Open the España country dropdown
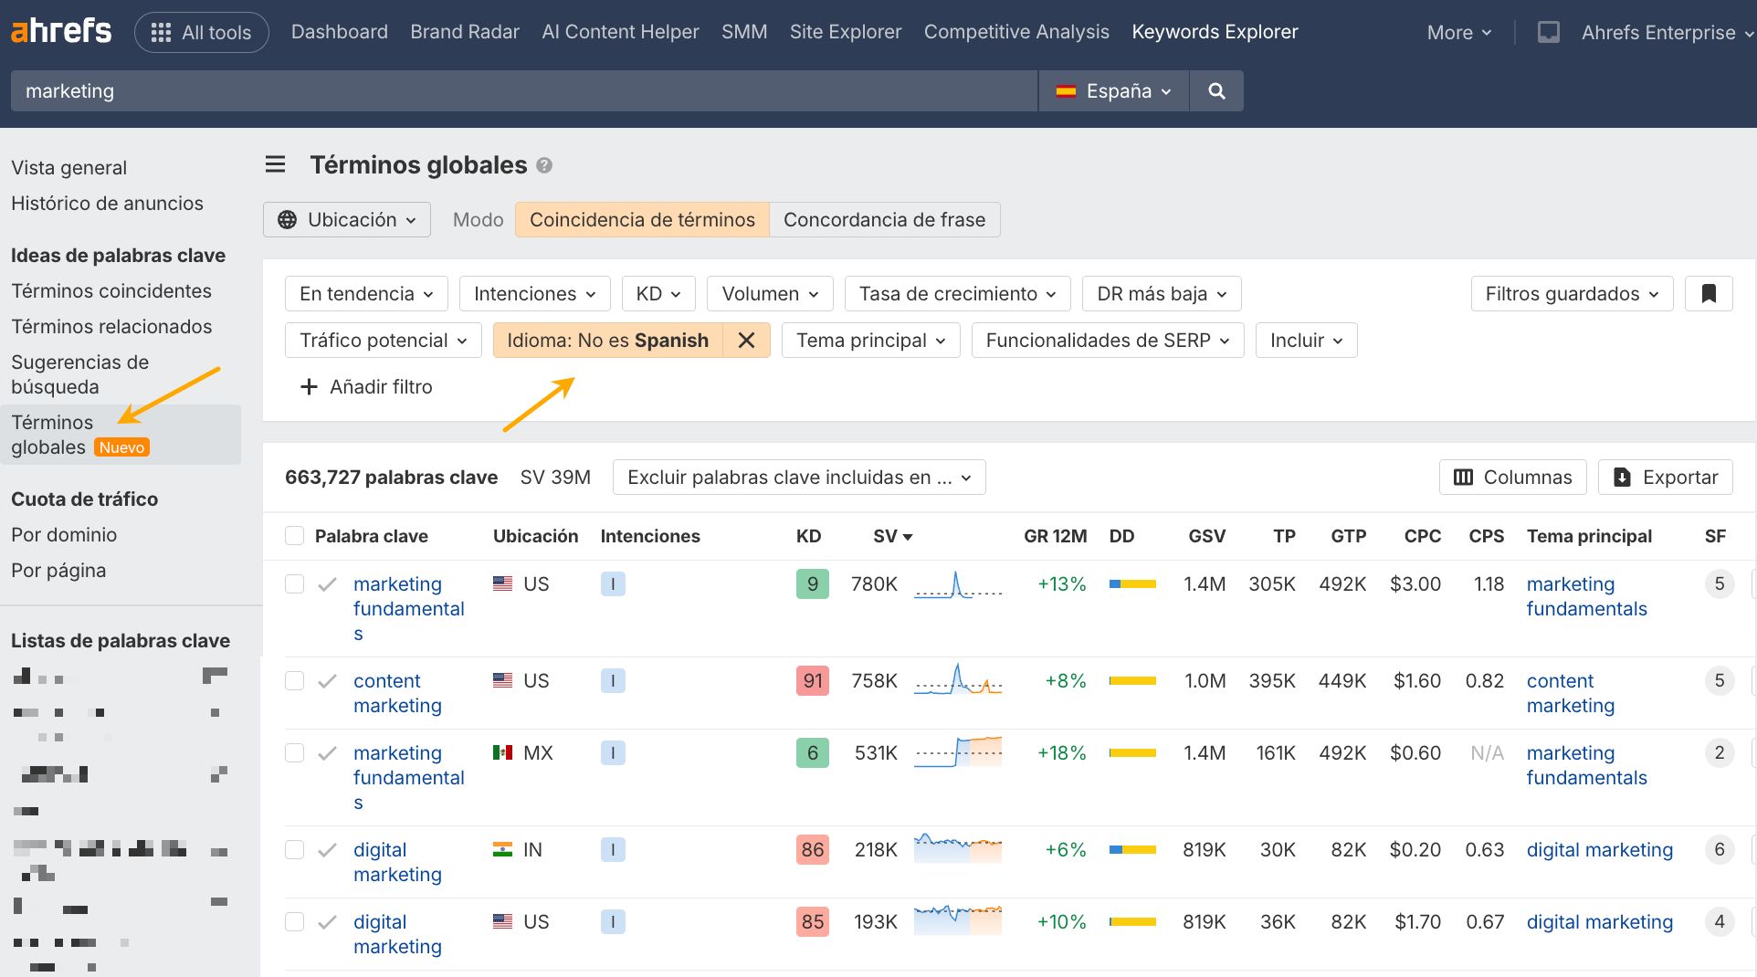This screenshot has height=977, width=1757. point(1113,91)
